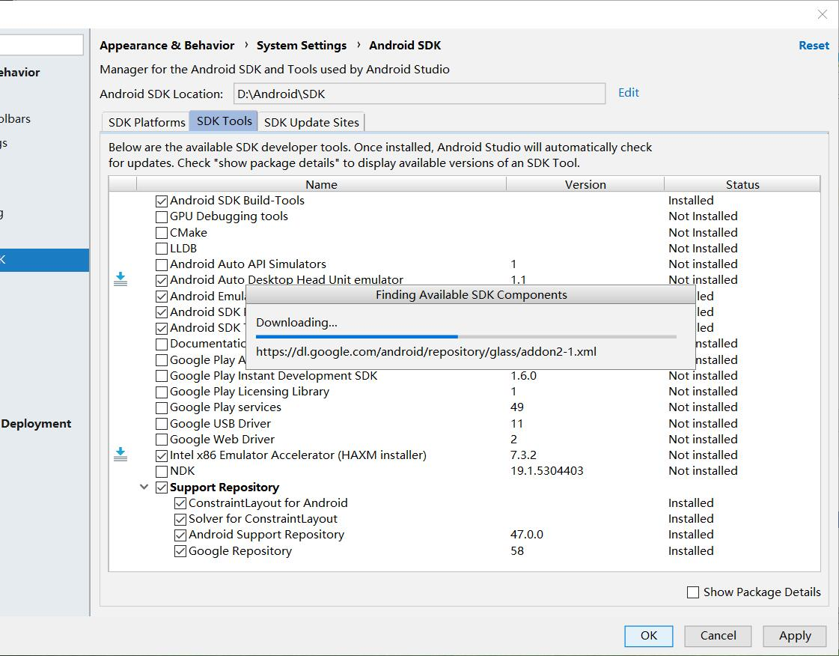The width and height of the screenshot is (839, 656).
Task: Uncheck ConstraintLayout for Android
Action: point(180,503)
